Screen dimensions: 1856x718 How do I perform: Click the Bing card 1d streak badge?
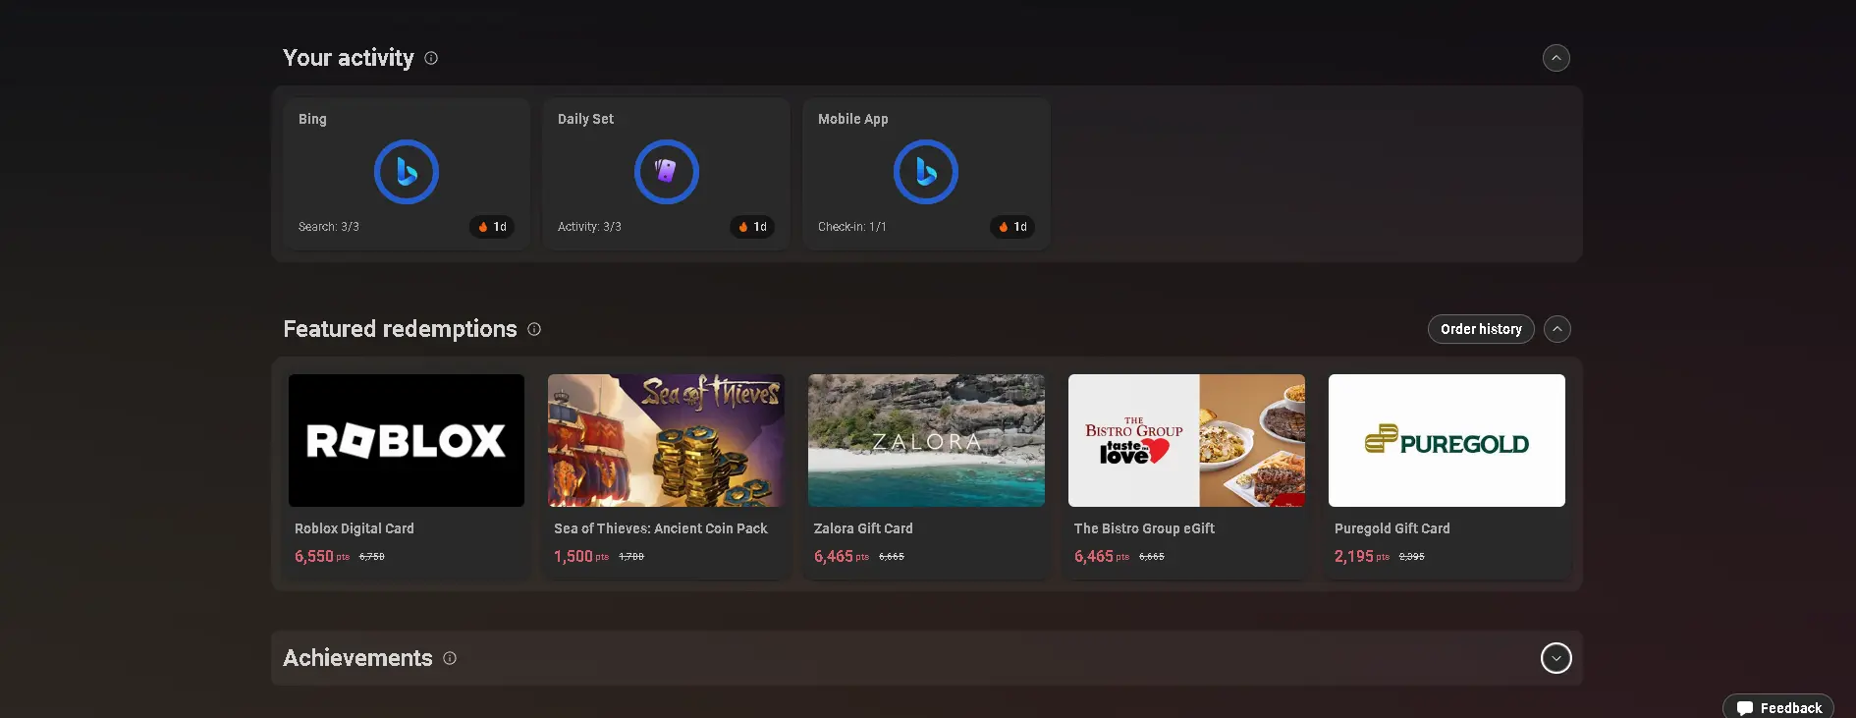[x=492, y=227]
